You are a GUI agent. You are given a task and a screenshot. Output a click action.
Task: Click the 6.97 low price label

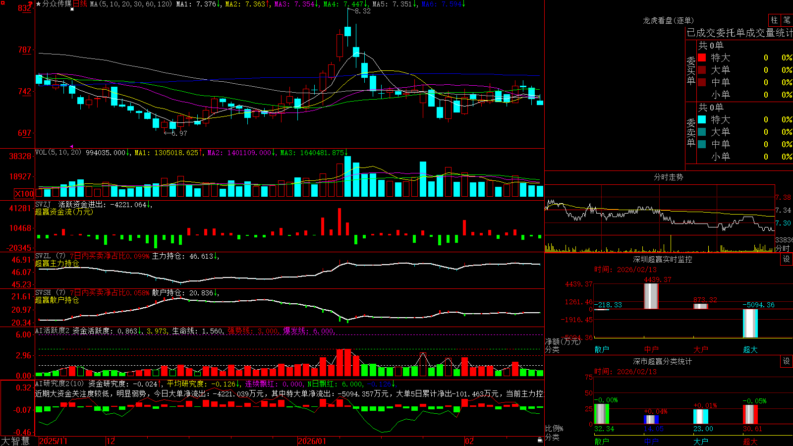coord(179,133)
